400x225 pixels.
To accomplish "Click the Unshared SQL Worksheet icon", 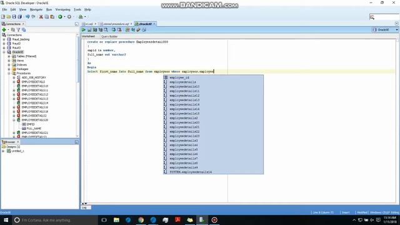I will pos(127,30).
